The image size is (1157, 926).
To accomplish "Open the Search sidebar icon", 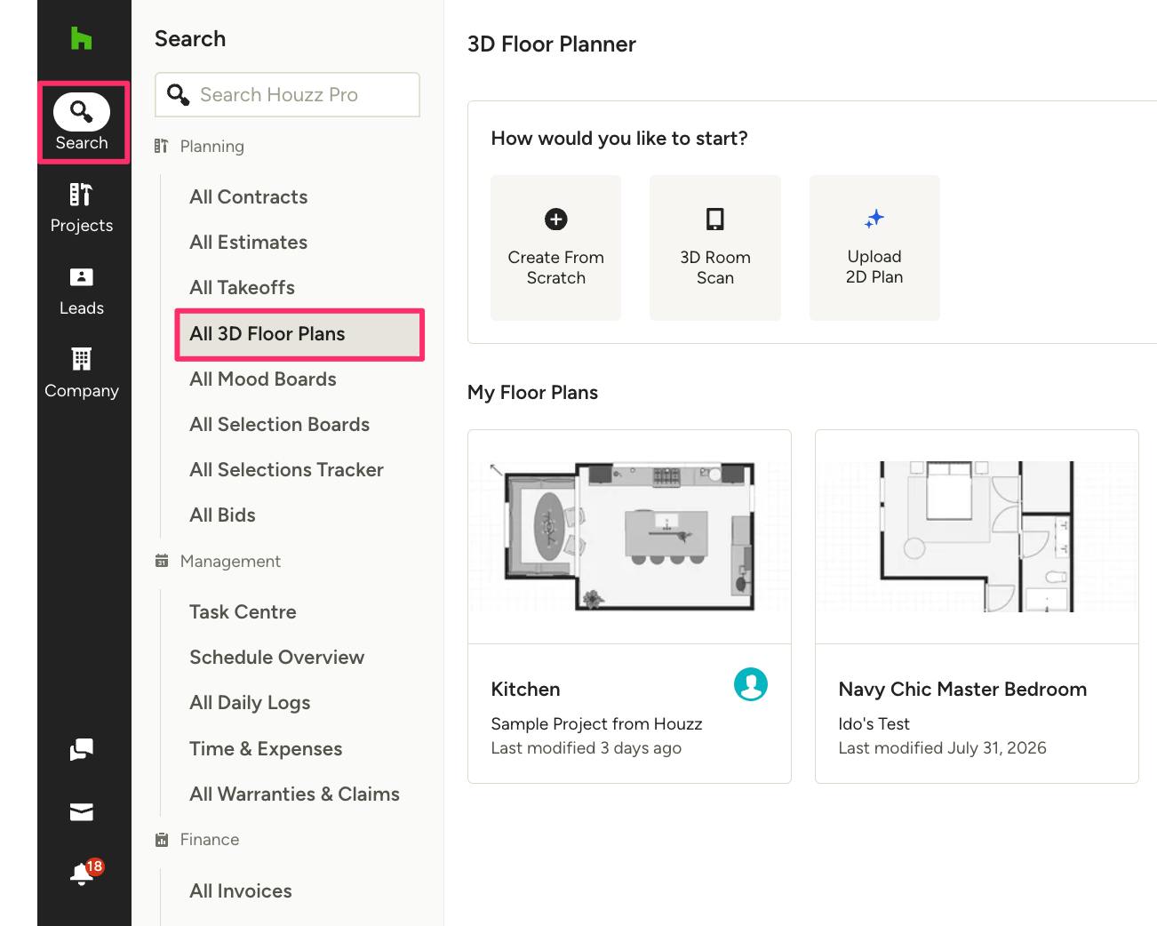I will pyautogui.click(x=82, y=123).
